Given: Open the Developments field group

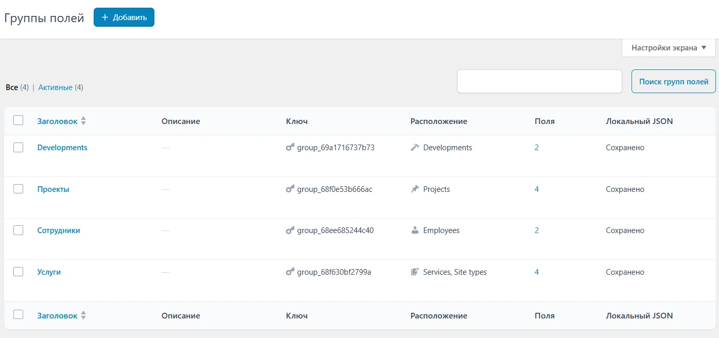Looking at the screenshot, I should click(x=62, y=148).
